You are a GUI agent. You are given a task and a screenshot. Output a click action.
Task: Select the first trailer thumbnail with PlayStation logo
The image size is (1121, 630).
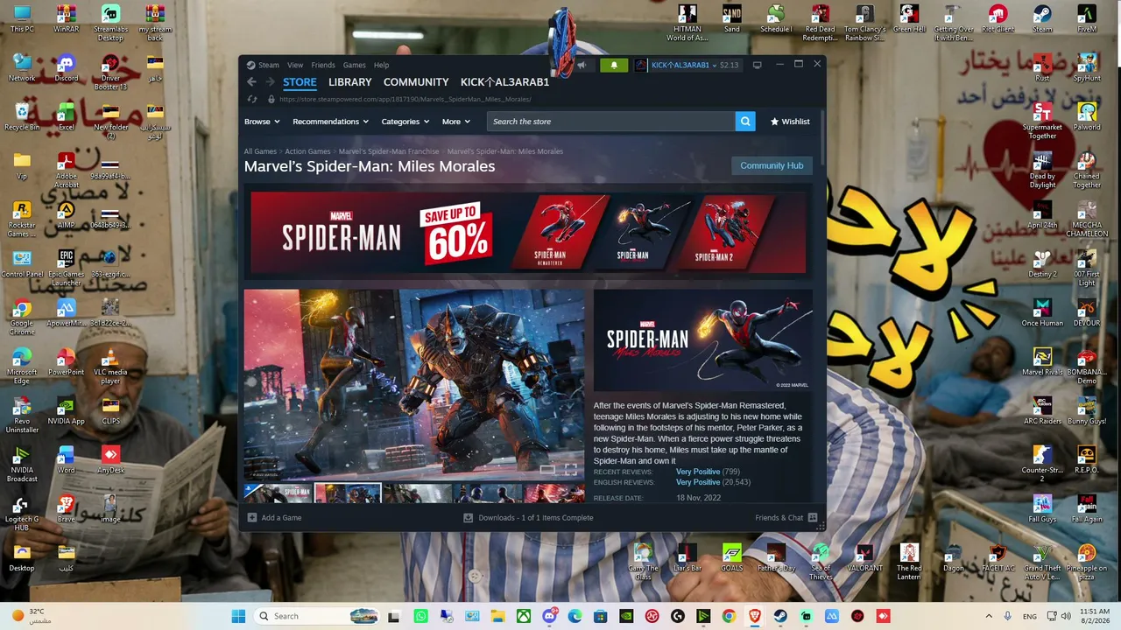click(278, 493)
